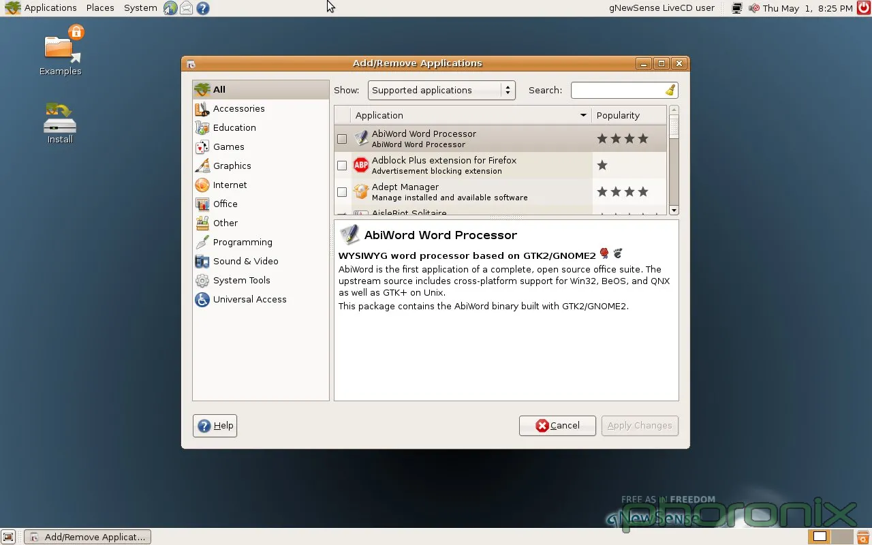The image size is (872, 545).
Task: Click the red ribbon icon in description
Action: click(604, 253)
